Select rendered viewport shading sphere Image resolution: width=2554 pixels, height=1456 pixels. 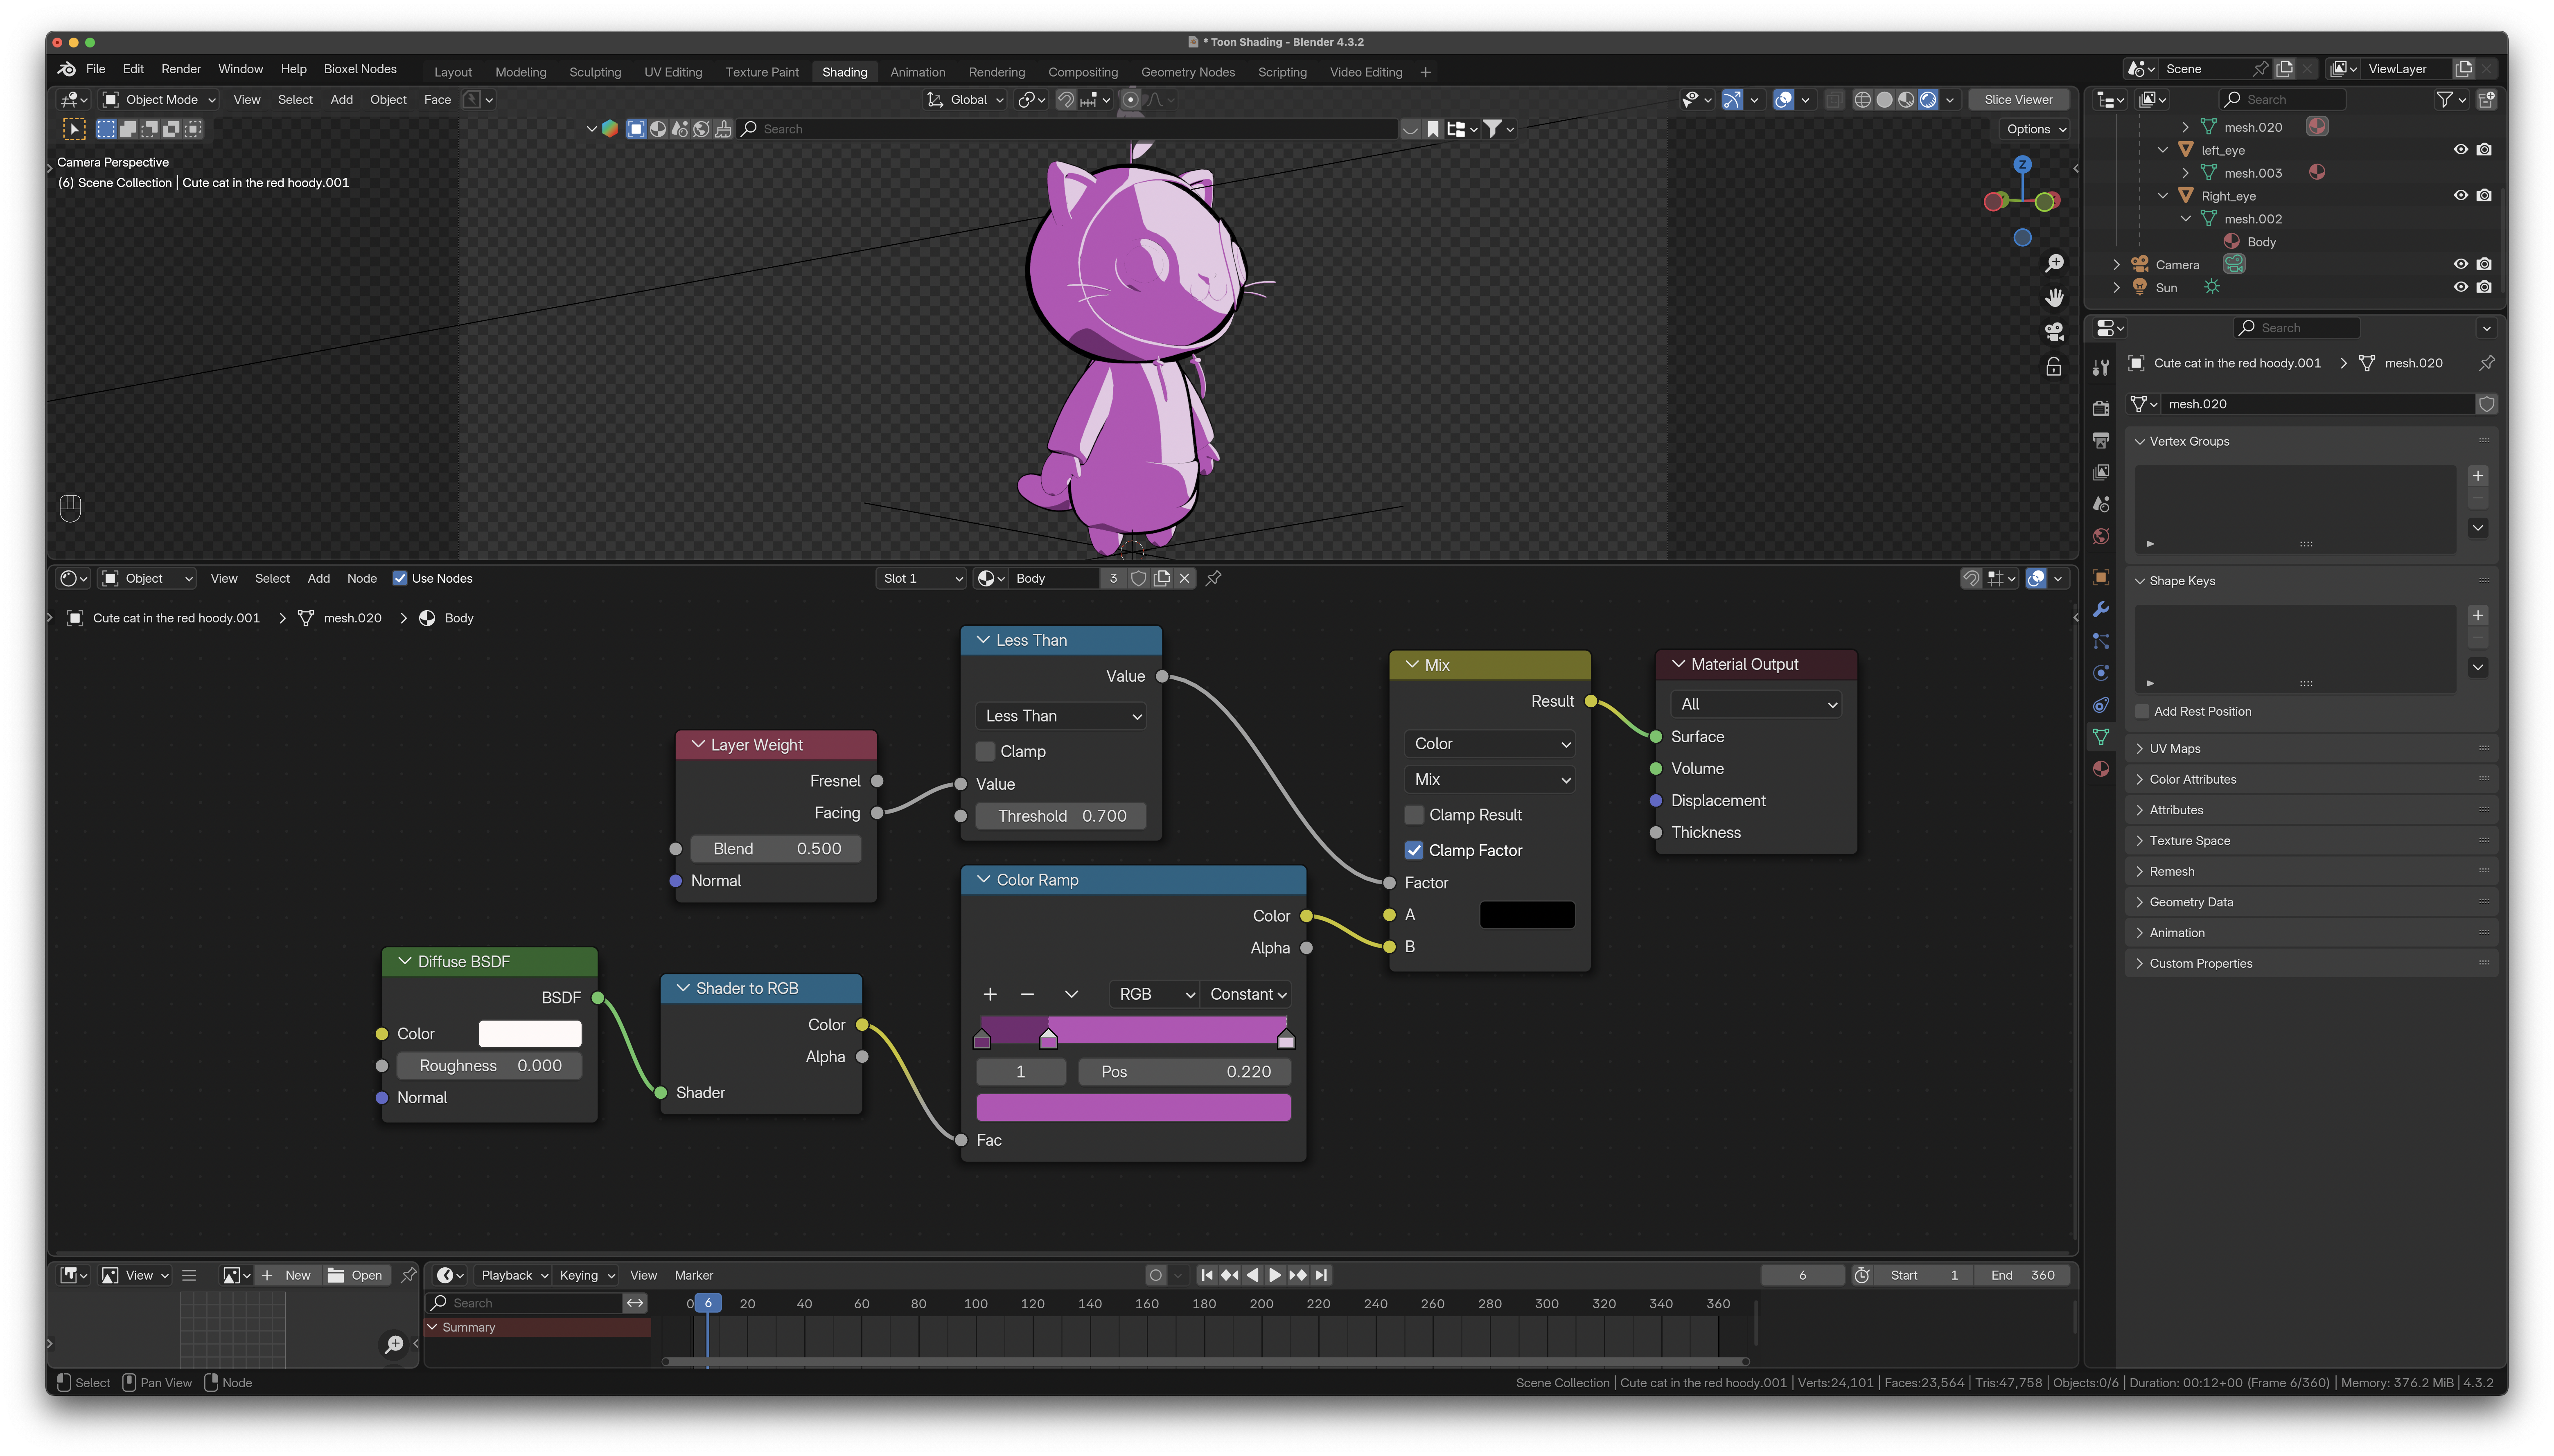pyautogui.click(x=1928, y=100)
